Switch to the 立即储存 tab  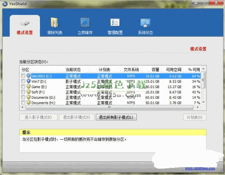[85, 26]
